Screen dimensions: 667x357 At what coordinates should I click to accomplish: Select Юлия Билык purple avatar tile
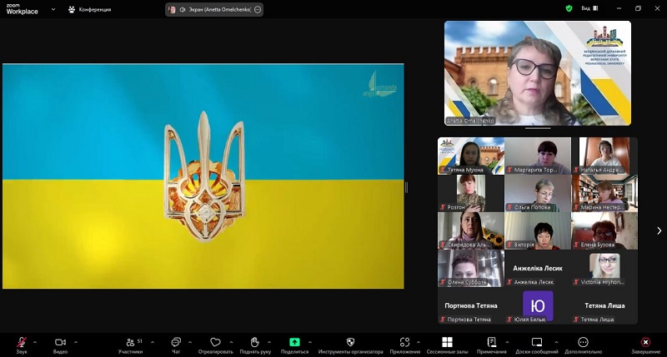point(538,305)
